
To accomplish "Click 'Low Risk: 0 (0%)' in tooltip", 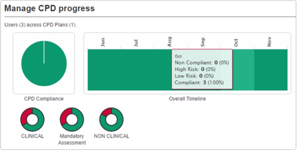I will coord(194,76).
